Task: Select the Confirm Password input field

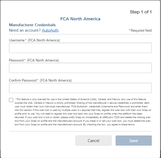Action: (x=80, y=88)
